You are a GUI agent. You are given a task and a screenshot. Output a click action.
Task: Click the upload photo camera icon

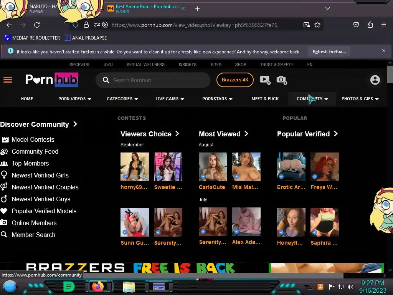pyautogui.click(x=281, y=80)
